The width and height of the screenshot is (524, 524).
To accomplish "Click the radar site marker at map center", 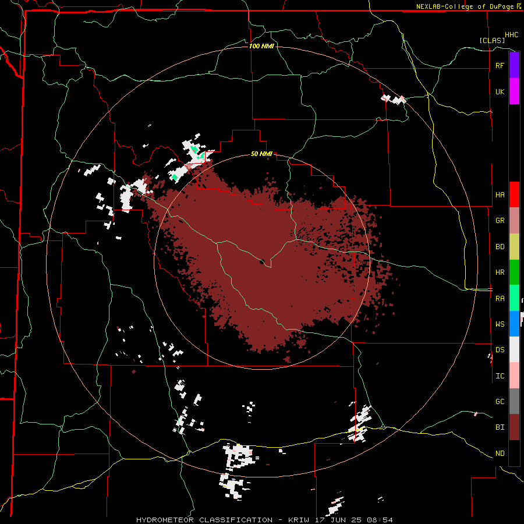I will [x=263, y=261].
